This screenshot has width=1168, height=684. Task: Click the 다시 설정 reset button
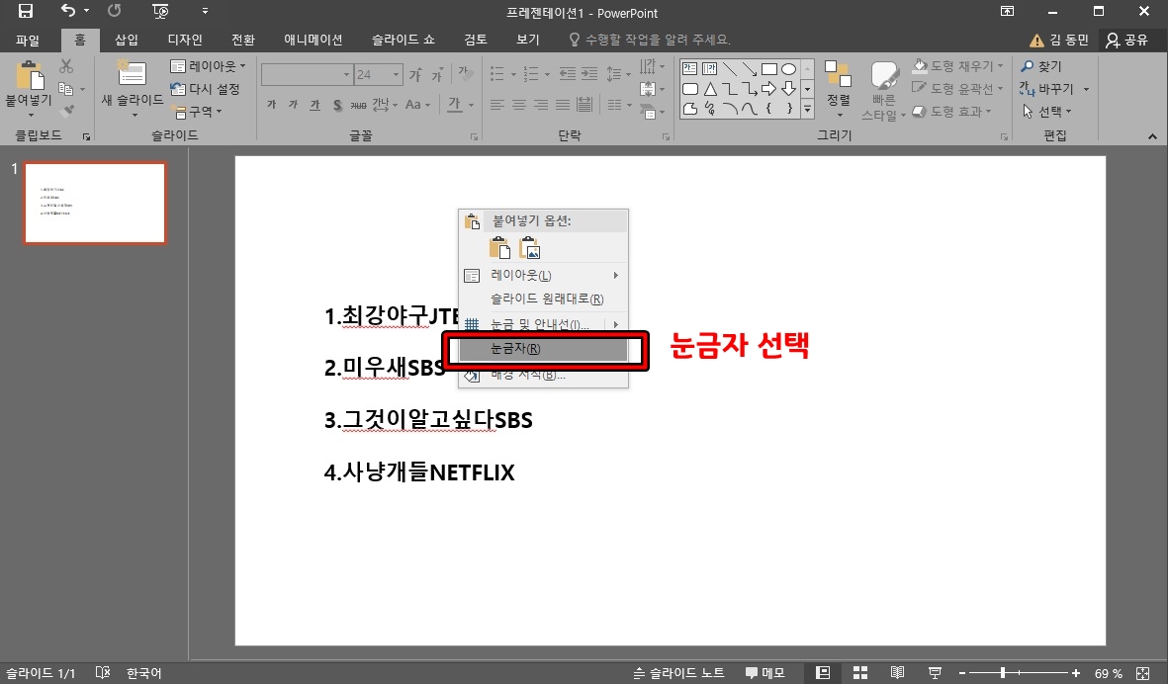206,89
